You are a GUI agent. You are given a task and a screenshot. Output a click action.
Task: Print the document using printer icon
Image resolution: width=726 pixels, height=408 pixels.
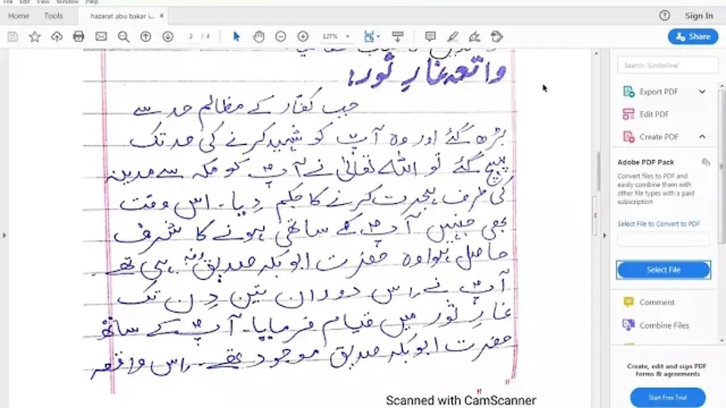tap(79, 37)
